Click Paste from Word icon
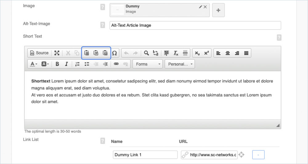 105,53
